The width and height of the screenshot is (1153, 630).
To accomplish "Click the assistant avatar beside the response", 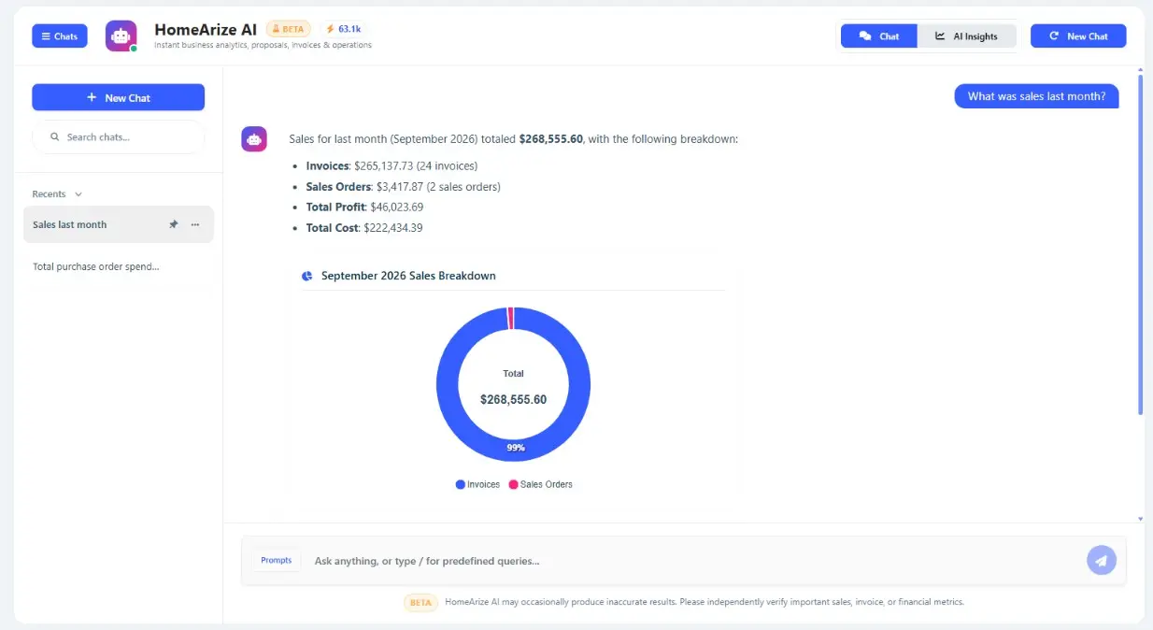I will tap(254, 139).
